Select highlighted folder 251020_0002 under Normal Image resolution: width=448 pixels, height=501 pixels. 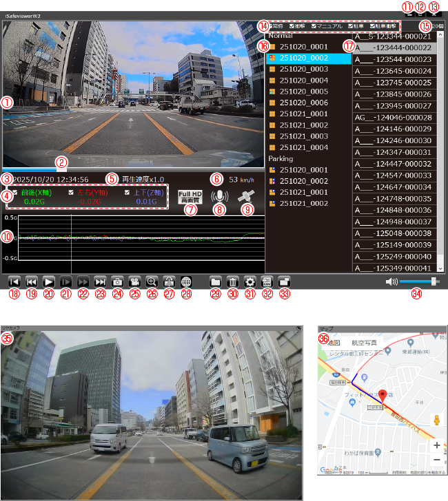tap(309, 58)
